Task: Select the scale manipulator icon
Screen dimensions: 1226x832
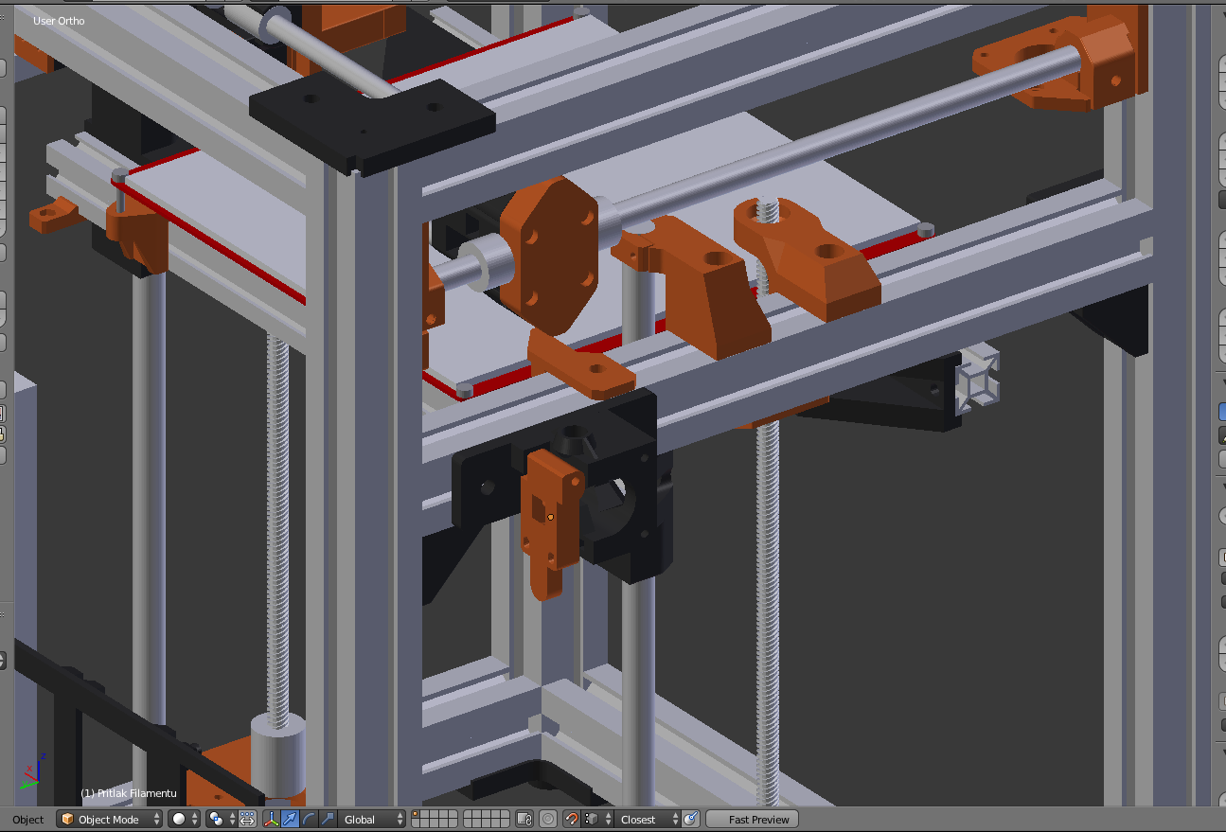Action: [x=328, y=820]
